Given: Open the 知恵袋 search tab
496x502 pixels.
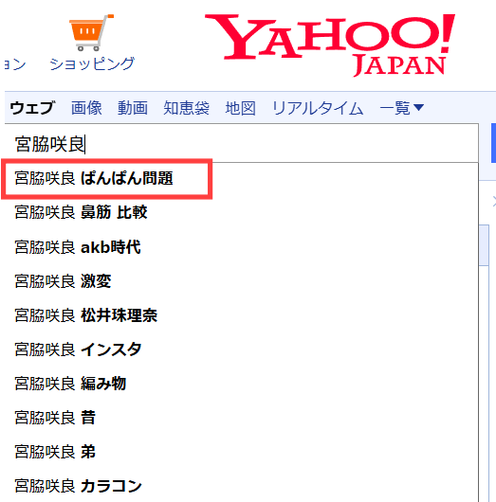Looking at the screenshot, I should click(x=186, y=108).
